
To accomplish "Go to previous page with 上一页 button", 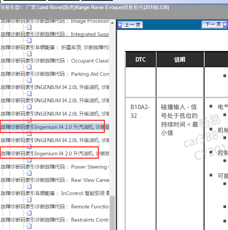I will pyautogui.click(x=130, y=25).
